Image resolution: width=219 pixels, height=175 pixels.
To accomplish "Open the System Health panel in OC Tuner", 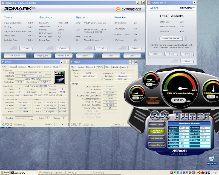I will [157, 124].
